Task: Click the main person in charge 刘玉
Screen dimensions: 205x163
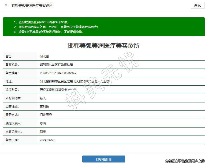Action: tap(43, 132)
